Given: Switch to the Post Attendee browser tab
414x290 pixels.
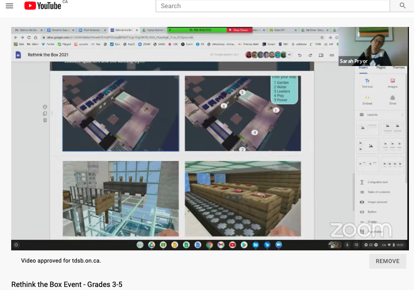Looking at the screenshot, I should 92,30.
